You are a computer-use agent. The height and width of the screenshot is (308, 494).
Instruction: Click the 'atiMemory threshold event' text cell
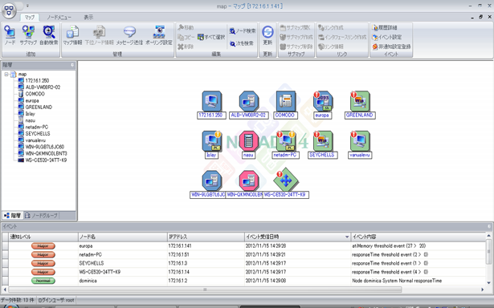[x=389, y=246]
